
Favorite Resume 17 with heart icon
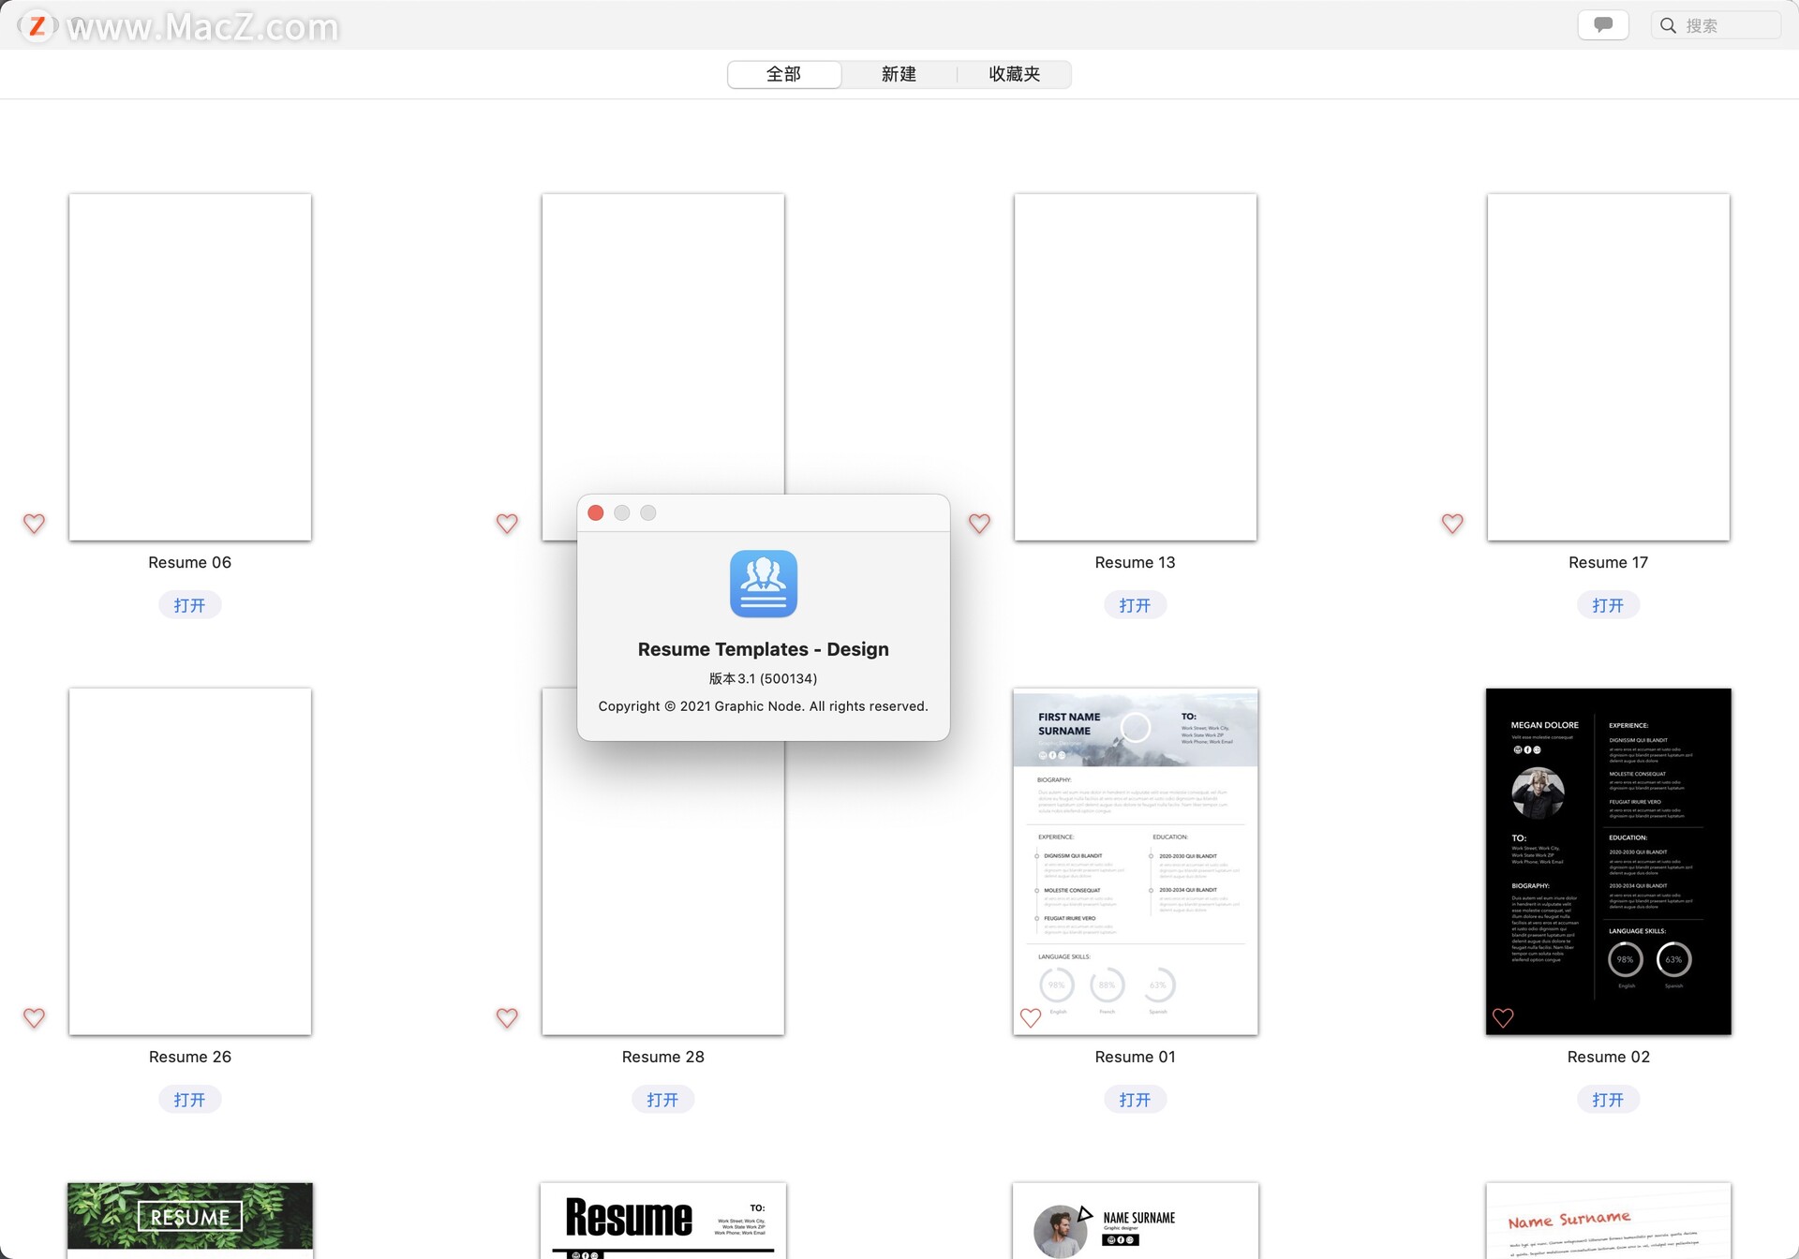click(1452, 524)
